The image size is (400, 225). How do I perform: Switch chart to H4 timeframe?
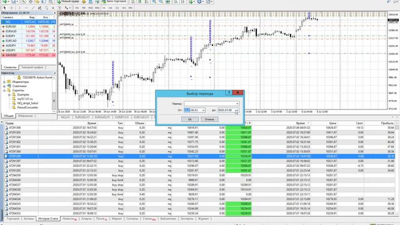[x=111, y=8]
